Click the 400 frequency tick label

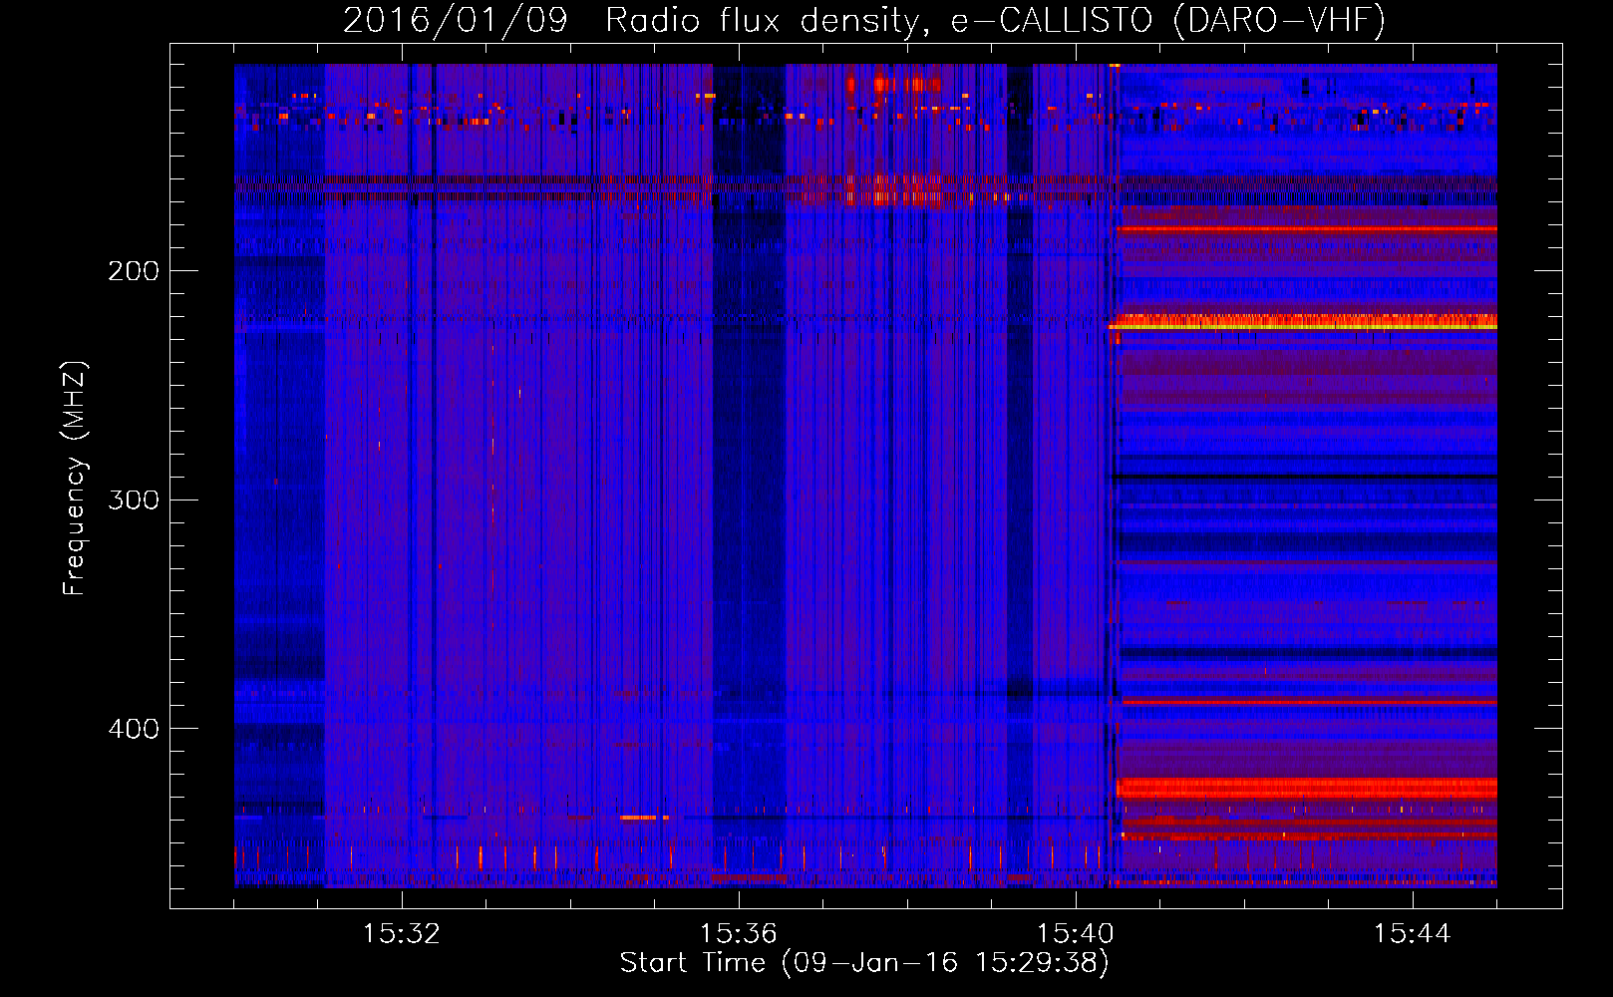point(134,729)
